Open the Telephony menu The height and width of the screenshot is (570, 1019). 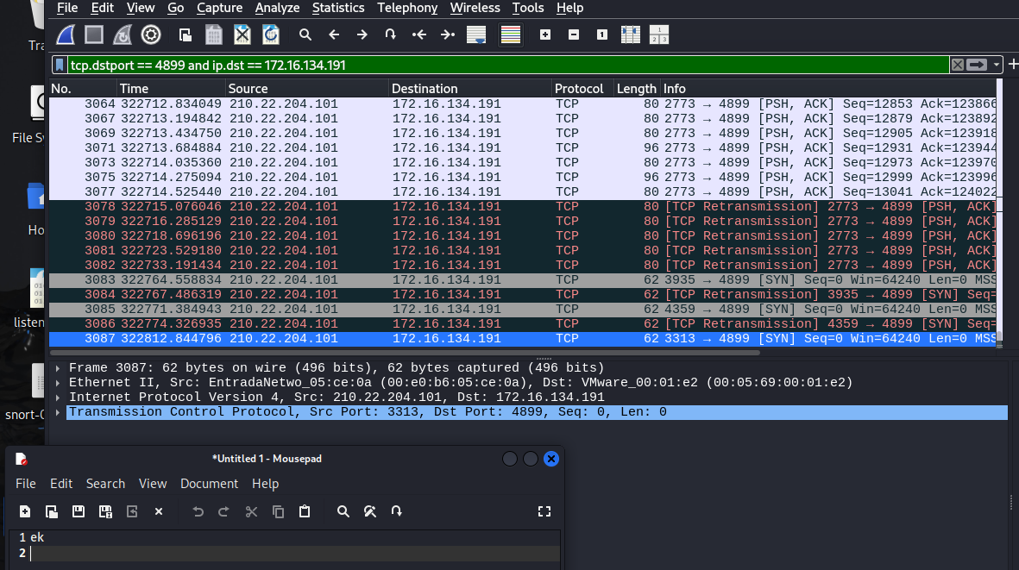click(x=407, y=8)
